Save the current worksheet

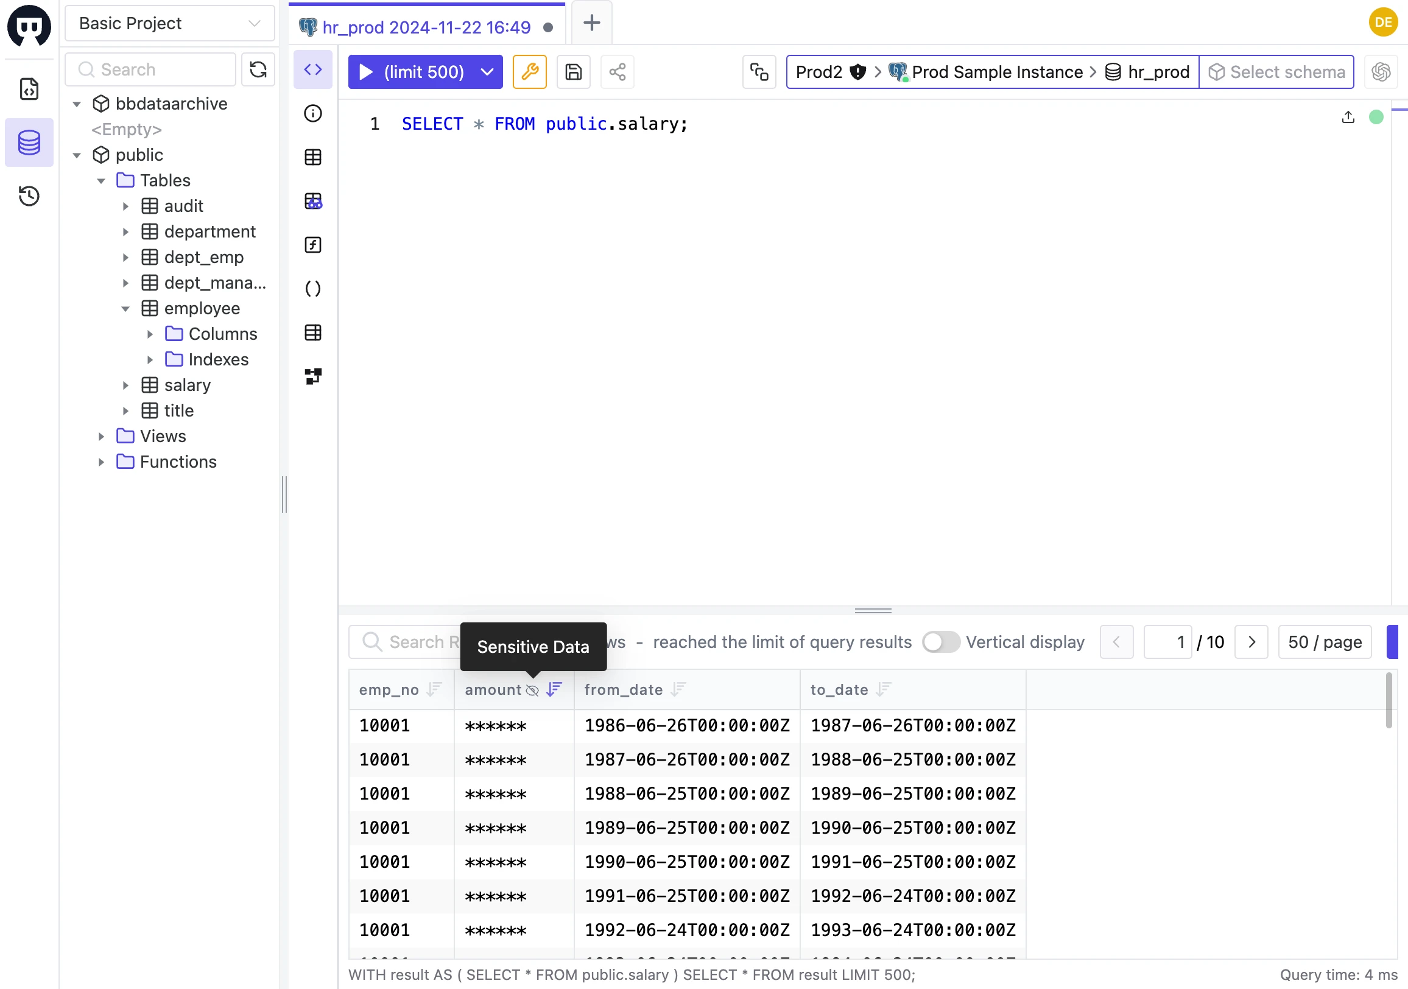573,72
